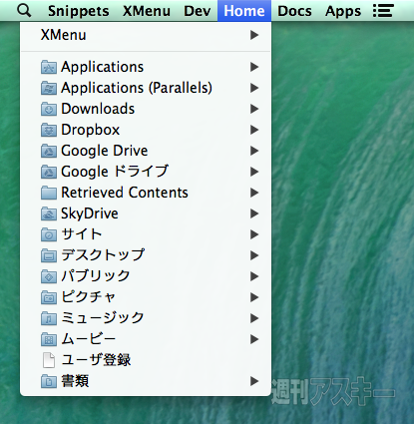Image resolution: width=414 pixels, height=424 pixels.
Task: Select the Dropbox label
Action: tap(91, 130)
